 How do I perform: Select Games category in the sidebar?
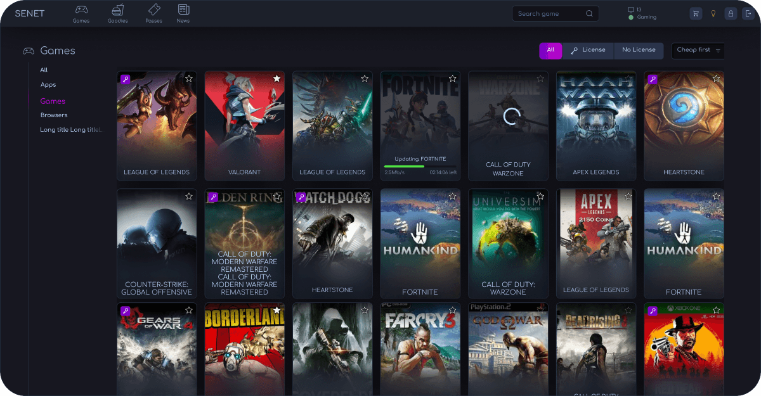tap(53, 101)
